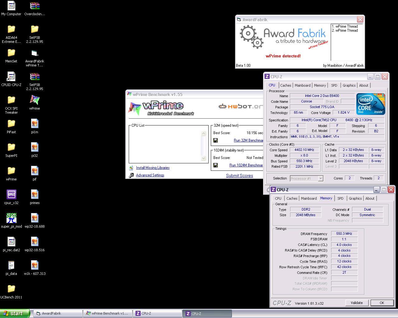
Task: Click the Core Speed 4402.10 MHz value
Action: click(304, 150)
